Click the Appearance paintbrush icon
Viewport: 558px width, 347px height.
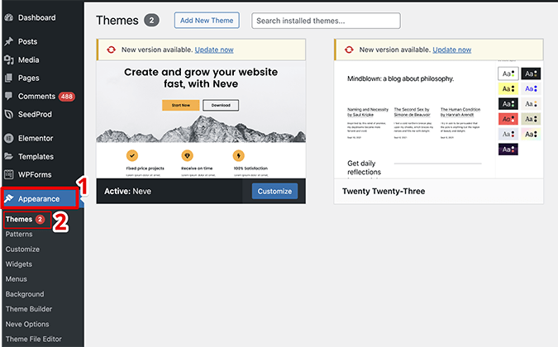[9, 198]
